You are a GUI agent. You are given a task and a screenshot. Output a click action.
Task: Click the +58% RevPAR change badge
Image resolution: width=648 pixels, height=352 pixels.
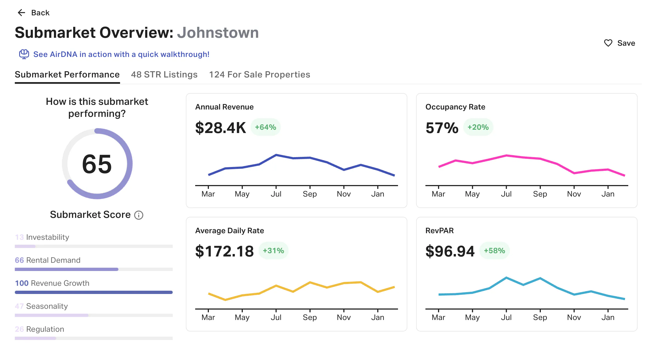pos(494,251)
